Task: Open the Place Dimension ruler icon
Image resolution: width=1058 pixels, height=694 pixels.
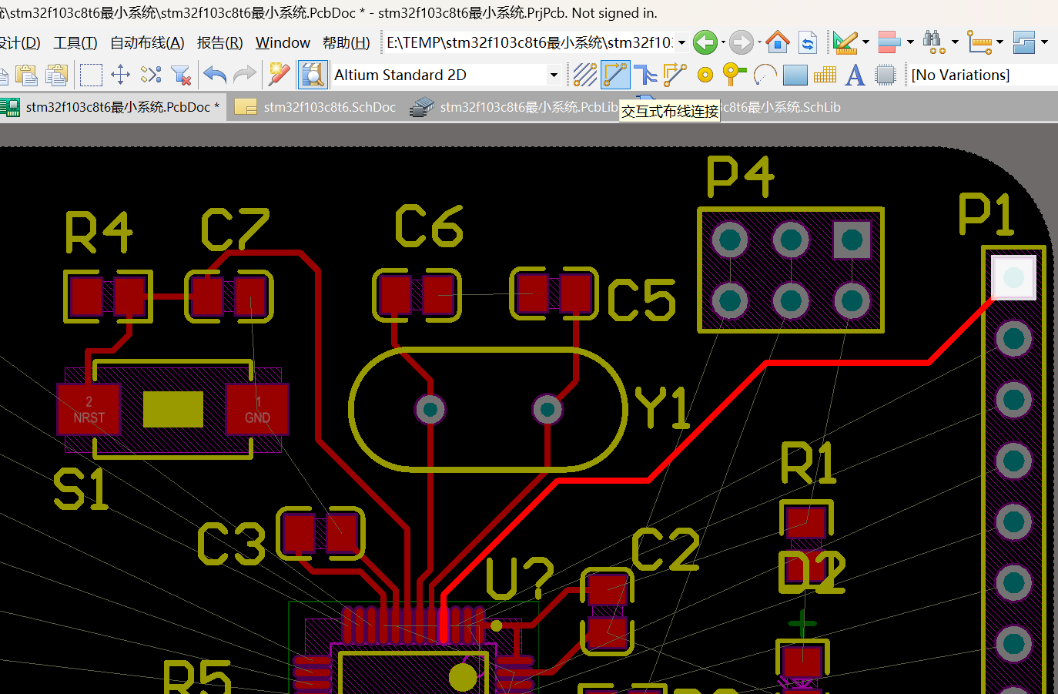Action: [x=979, y=42]
